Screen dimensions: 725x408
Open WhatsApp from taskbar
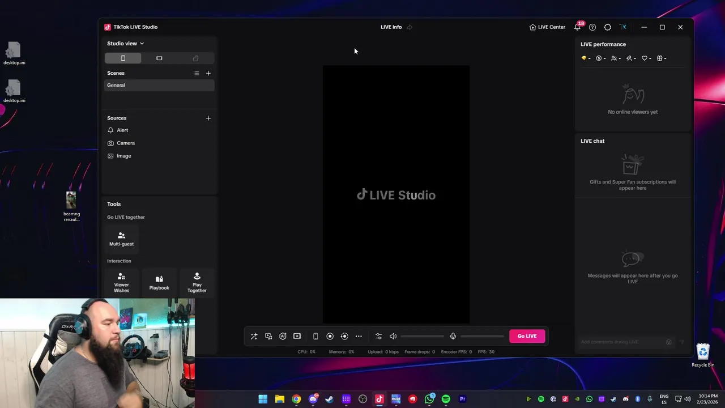429,399
